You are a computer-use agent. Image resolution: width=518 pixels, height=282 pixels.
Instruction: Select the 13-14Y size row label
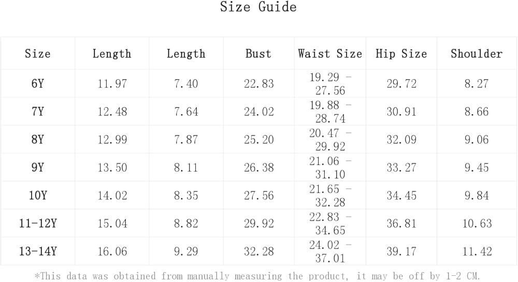click(38, 251)
